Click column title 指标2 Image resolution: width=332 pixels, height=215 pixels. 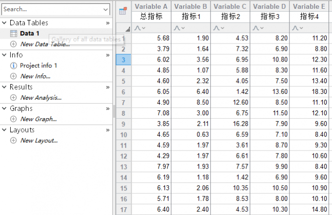tap(230, 16)
